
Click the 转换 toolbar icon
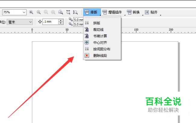tap(129, 12)
